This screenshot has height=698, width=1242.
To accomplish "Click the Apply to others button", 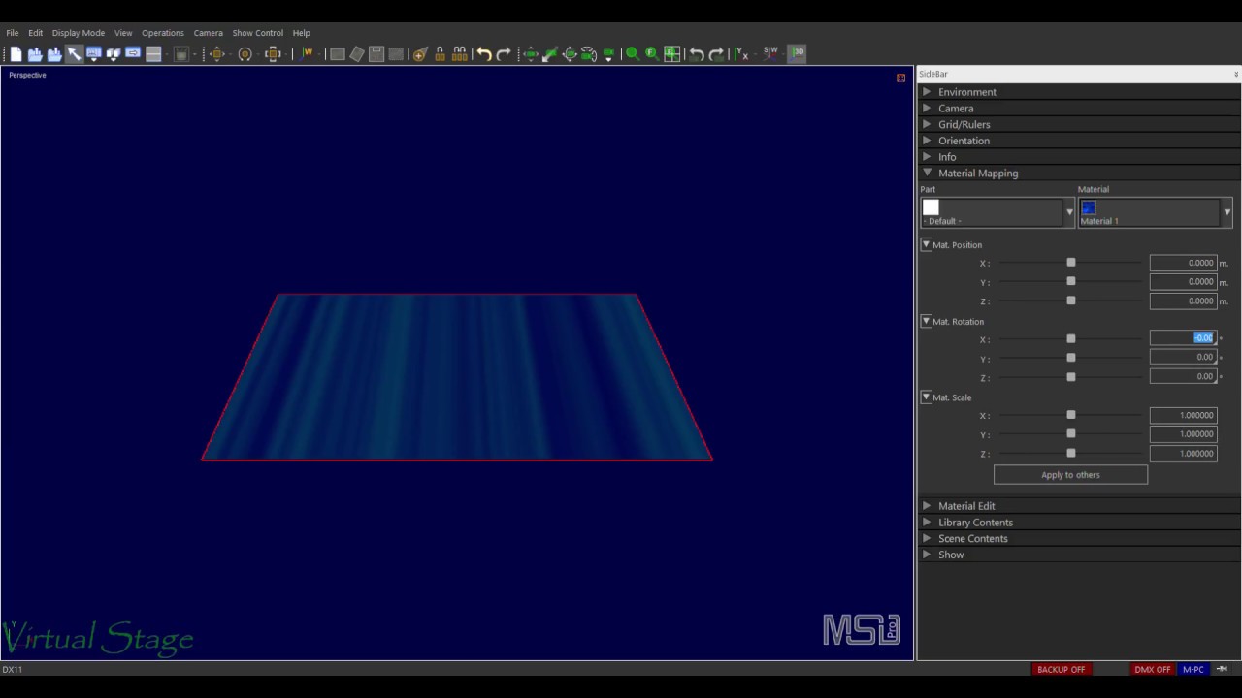I will point(1070,475).
